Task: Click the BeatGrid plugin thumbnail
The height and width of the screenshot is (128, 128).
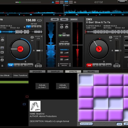Action: click(35, 106)
